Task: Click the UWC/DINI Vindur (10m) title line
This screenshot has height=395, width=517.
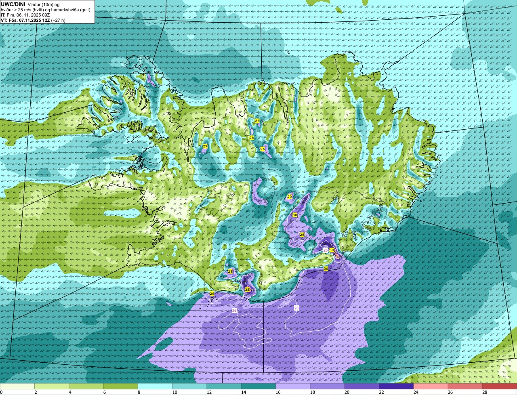Action: point(30,4)
